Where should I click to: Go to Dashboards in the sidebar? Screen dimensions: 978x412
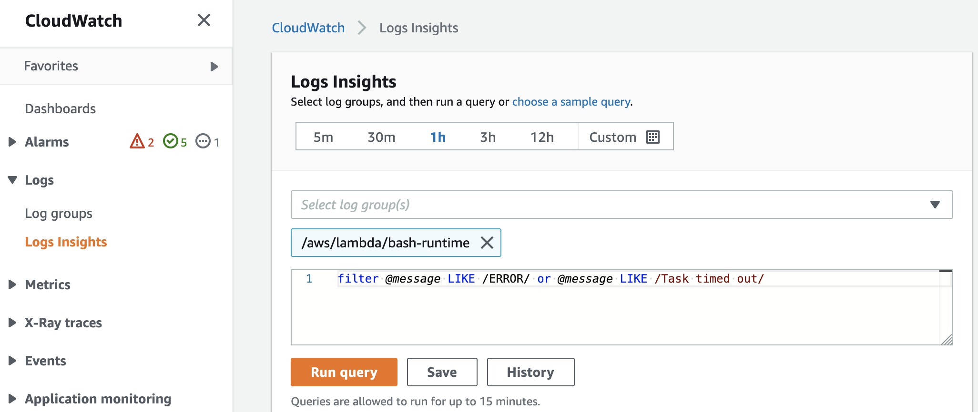click(61, 108)
